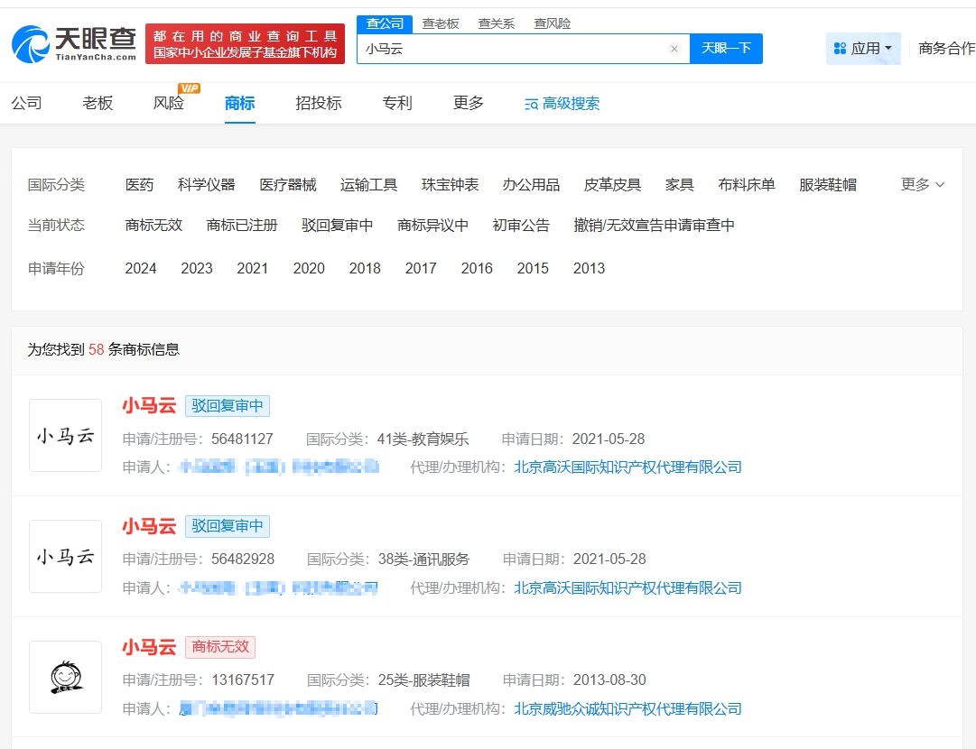The height and width of the screenshot is (749, 976).
Task: Switch to the 招投标 tab
Action: tap(319, 103)
